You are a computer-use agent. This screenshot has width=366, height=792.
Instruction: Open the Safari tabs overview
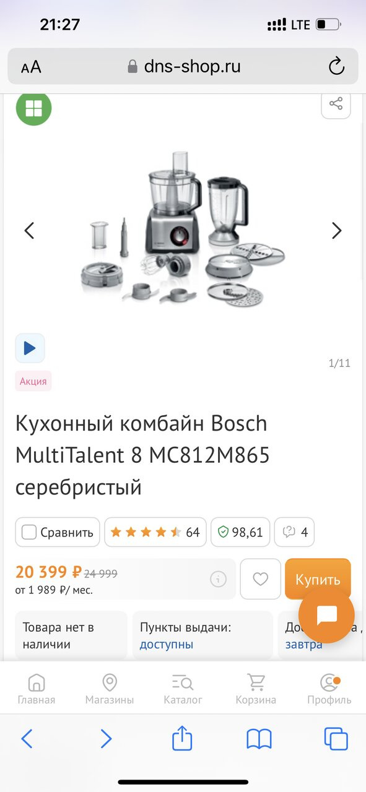point(336,739)
